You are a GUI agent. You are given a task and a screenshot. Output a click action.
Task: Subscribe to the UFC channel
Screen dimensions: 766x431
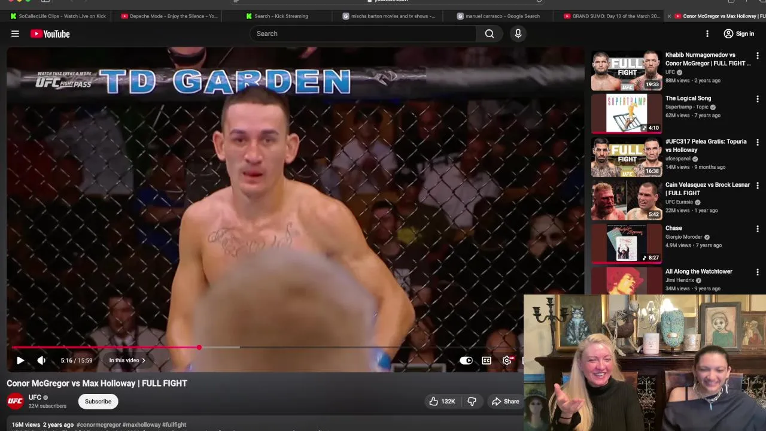point(98,402)
